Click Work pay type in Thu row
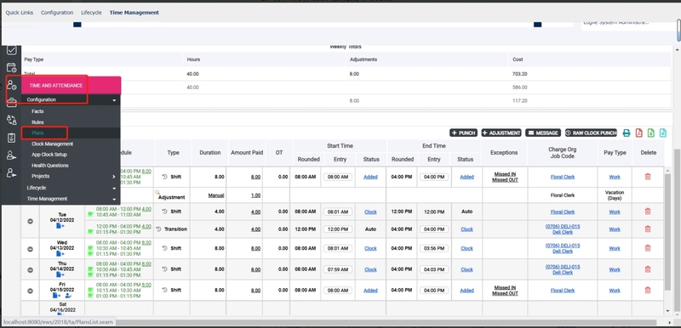 tap(615, 269)
